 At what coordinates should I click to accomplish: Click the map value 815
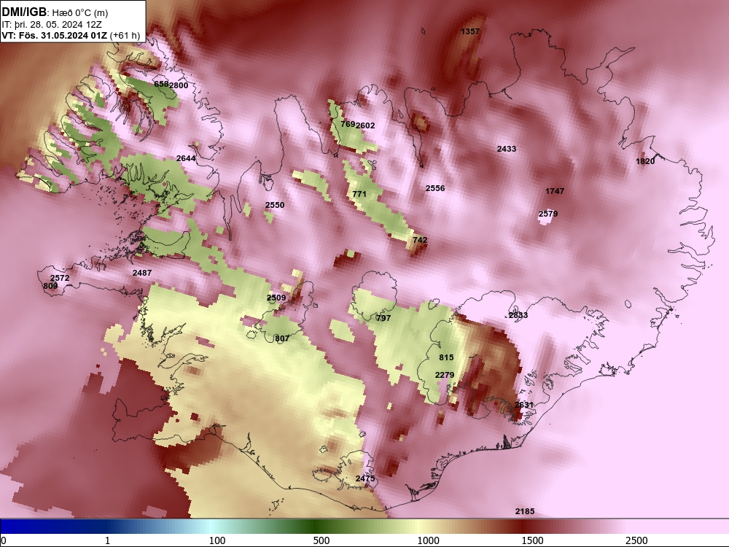446,357
